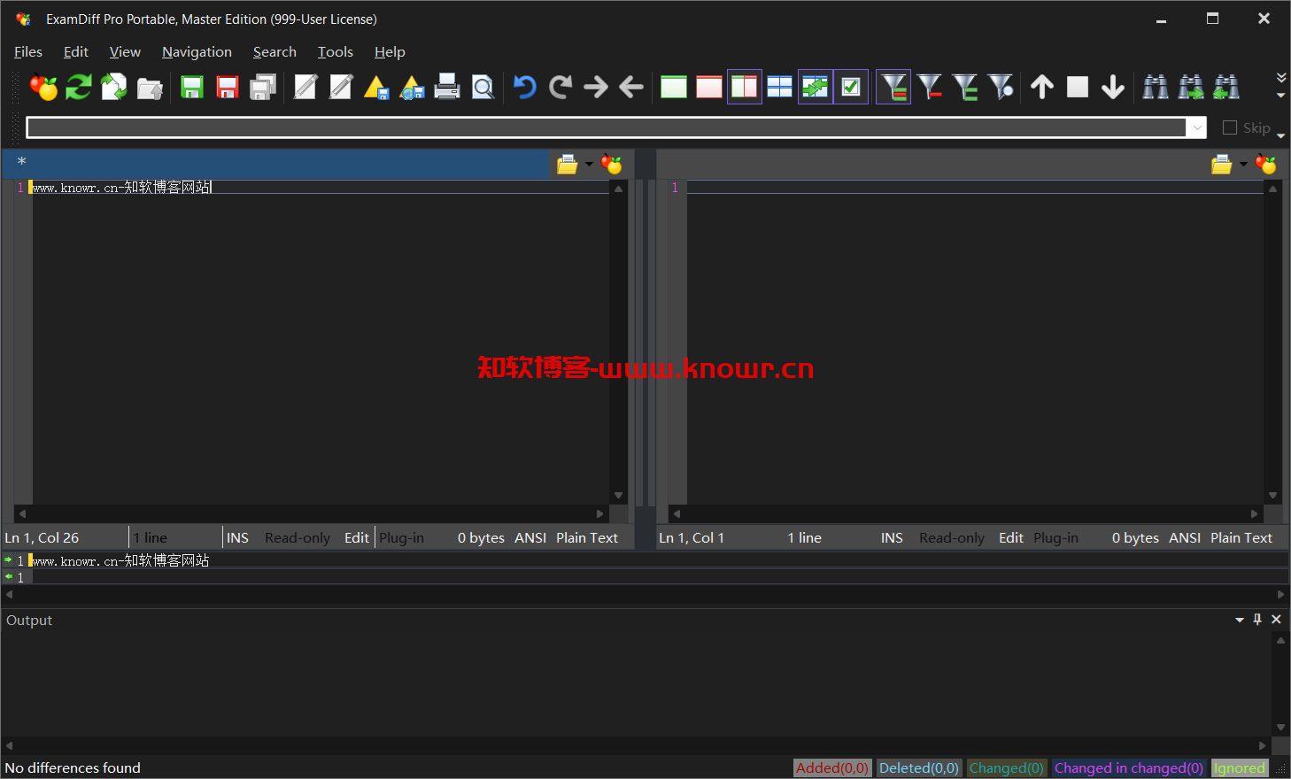Open the View menu

(125, 52)
